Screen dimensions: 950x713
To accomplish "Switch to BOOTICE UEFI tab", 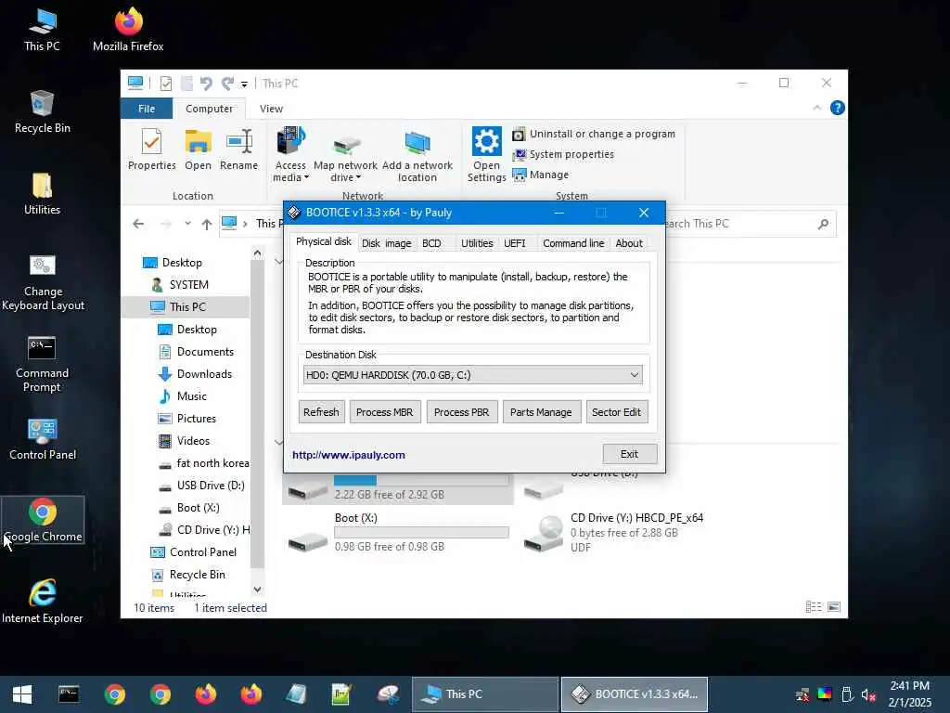I will click(514, 243).
